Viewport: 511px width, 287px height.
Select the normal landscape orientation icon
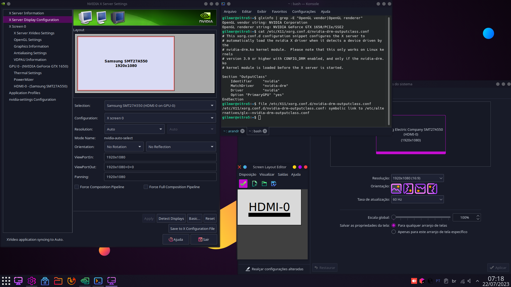pyautogui.click(x=396, y=189)
